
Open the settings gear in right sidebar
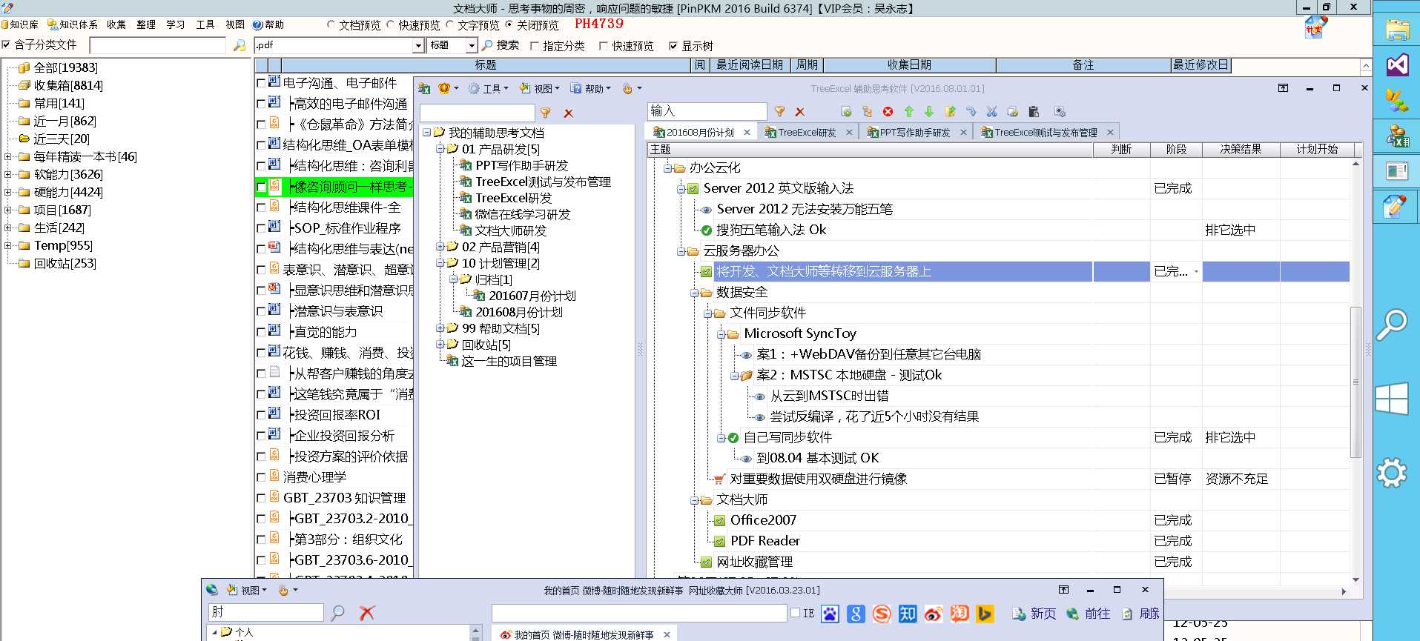(x=1392, y=473)
